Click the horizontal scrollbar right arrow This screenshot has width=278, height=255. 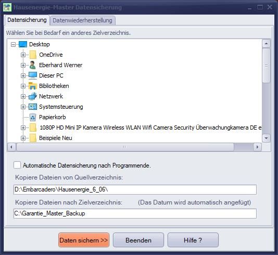257,147
